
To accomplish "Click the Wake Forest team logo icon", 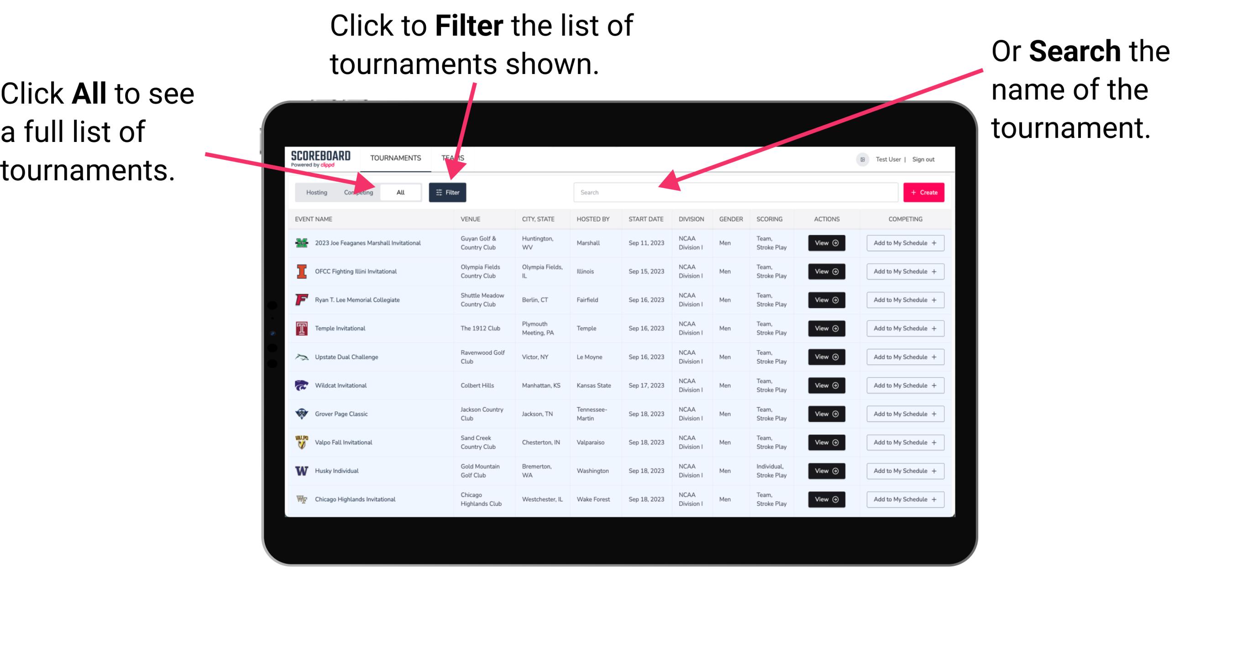I will 302,498.
